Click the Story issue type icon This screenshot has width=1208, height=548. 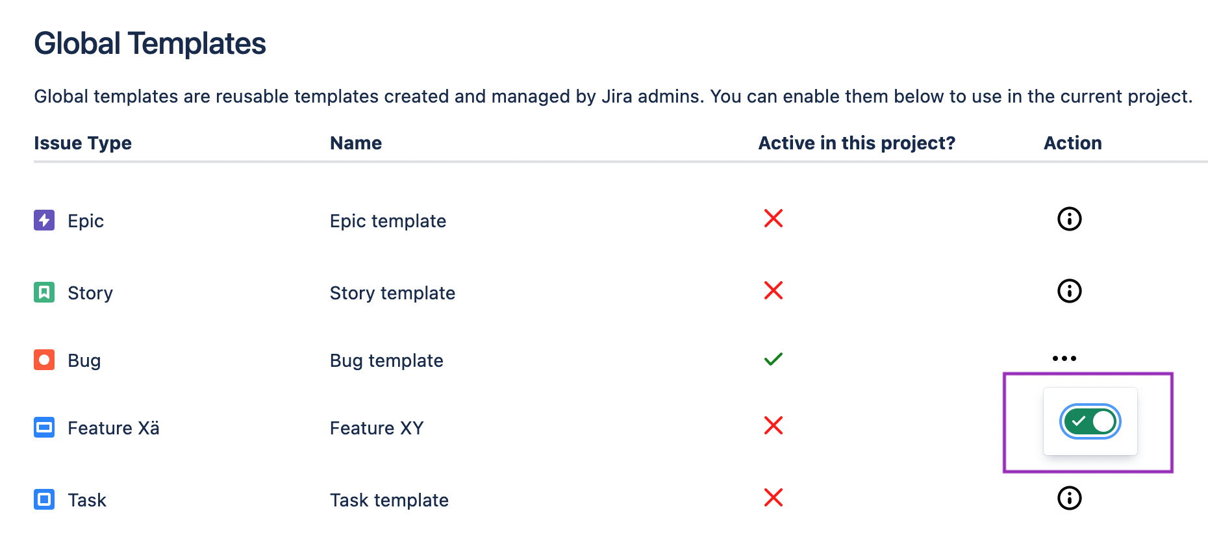(44, 292)
